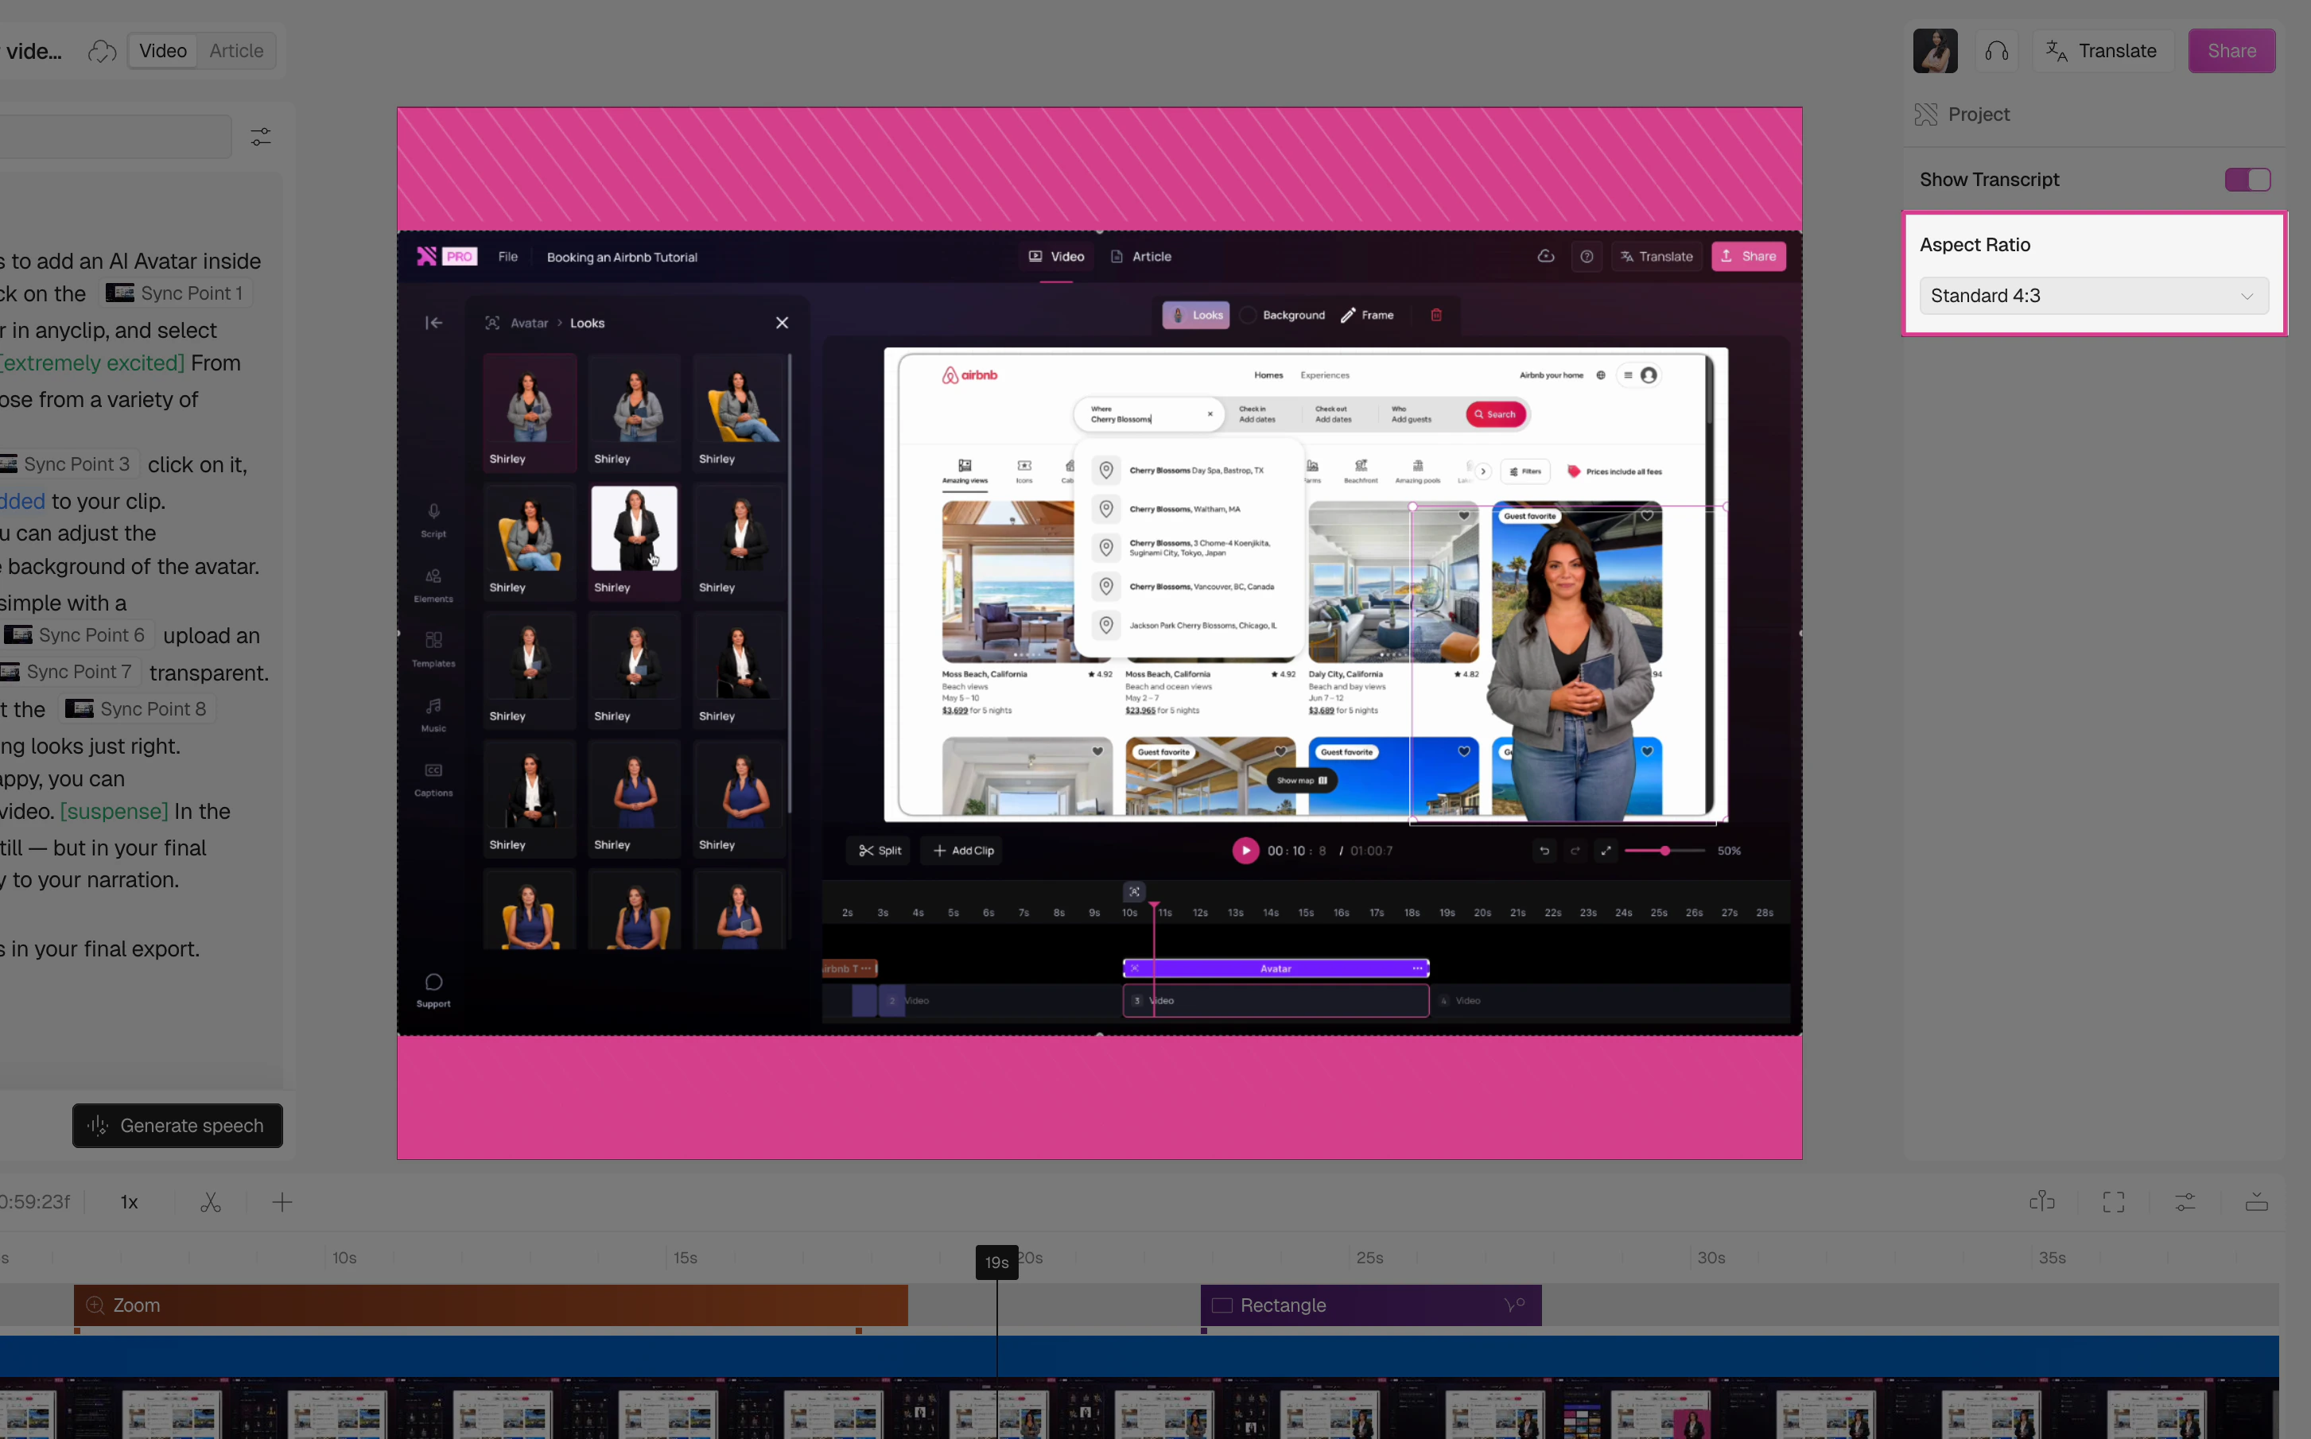The image size is (2311, 1439).
Task: Select the Video tab
Action: pyautogui.click(x=163, y=50)
